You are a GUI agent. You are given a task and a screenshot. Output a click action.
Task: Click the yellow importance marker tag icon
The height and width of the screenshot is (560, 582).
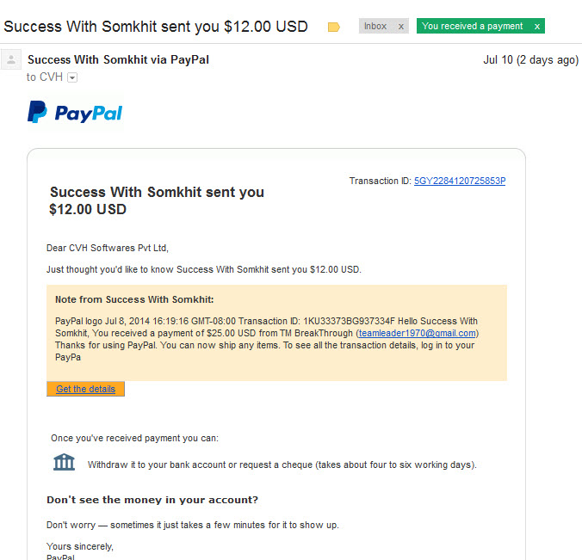coord(334,27)
